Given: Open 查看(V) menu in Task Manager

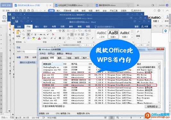Looking at the screenshot, I should (60, 54).
